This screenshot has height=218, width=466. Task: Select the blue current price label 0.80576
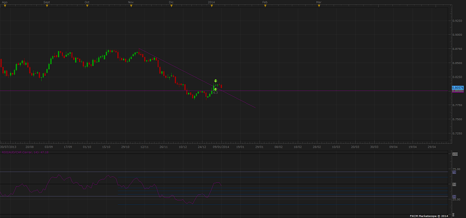click(457, 87)
